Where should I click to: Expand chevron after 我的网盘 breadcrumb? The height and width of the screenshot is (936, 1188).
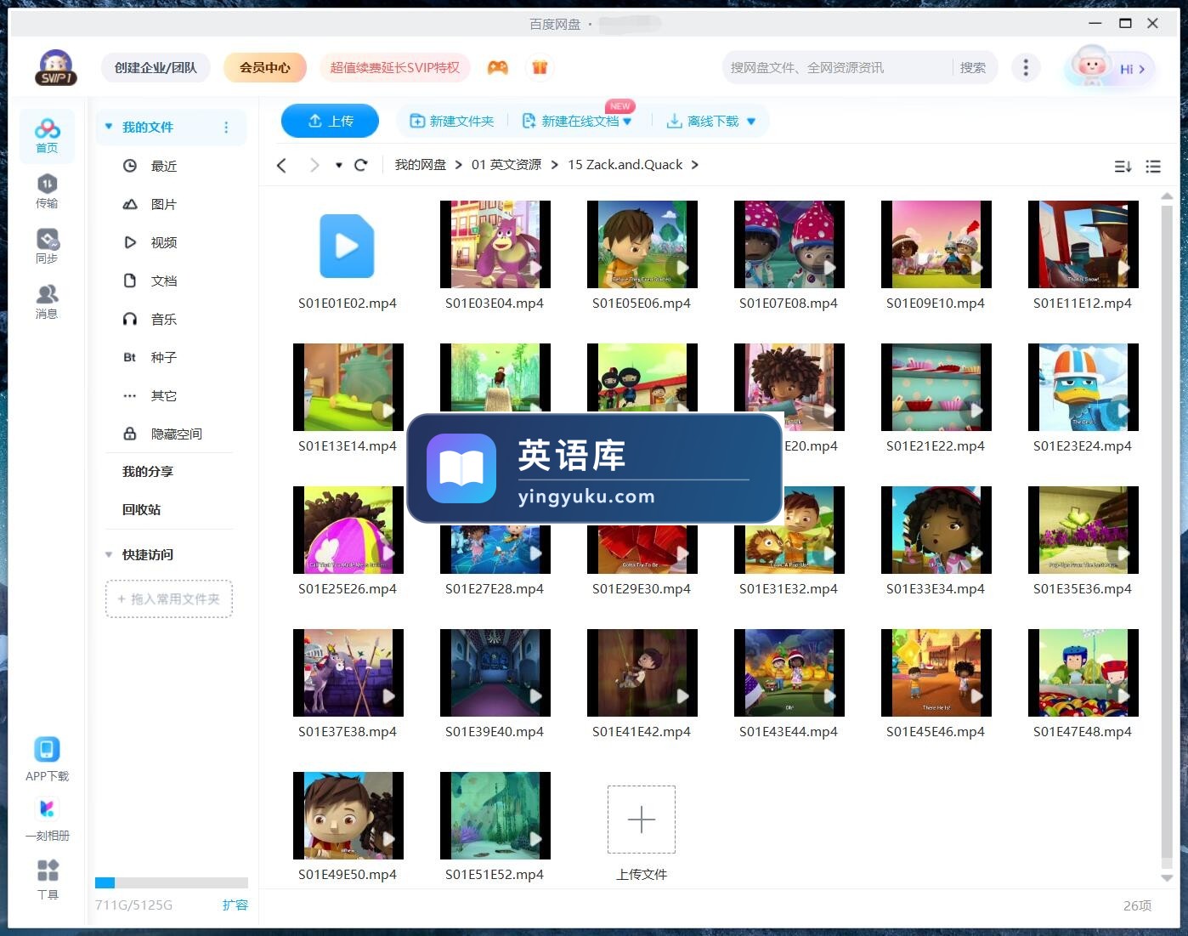point(459,164)
